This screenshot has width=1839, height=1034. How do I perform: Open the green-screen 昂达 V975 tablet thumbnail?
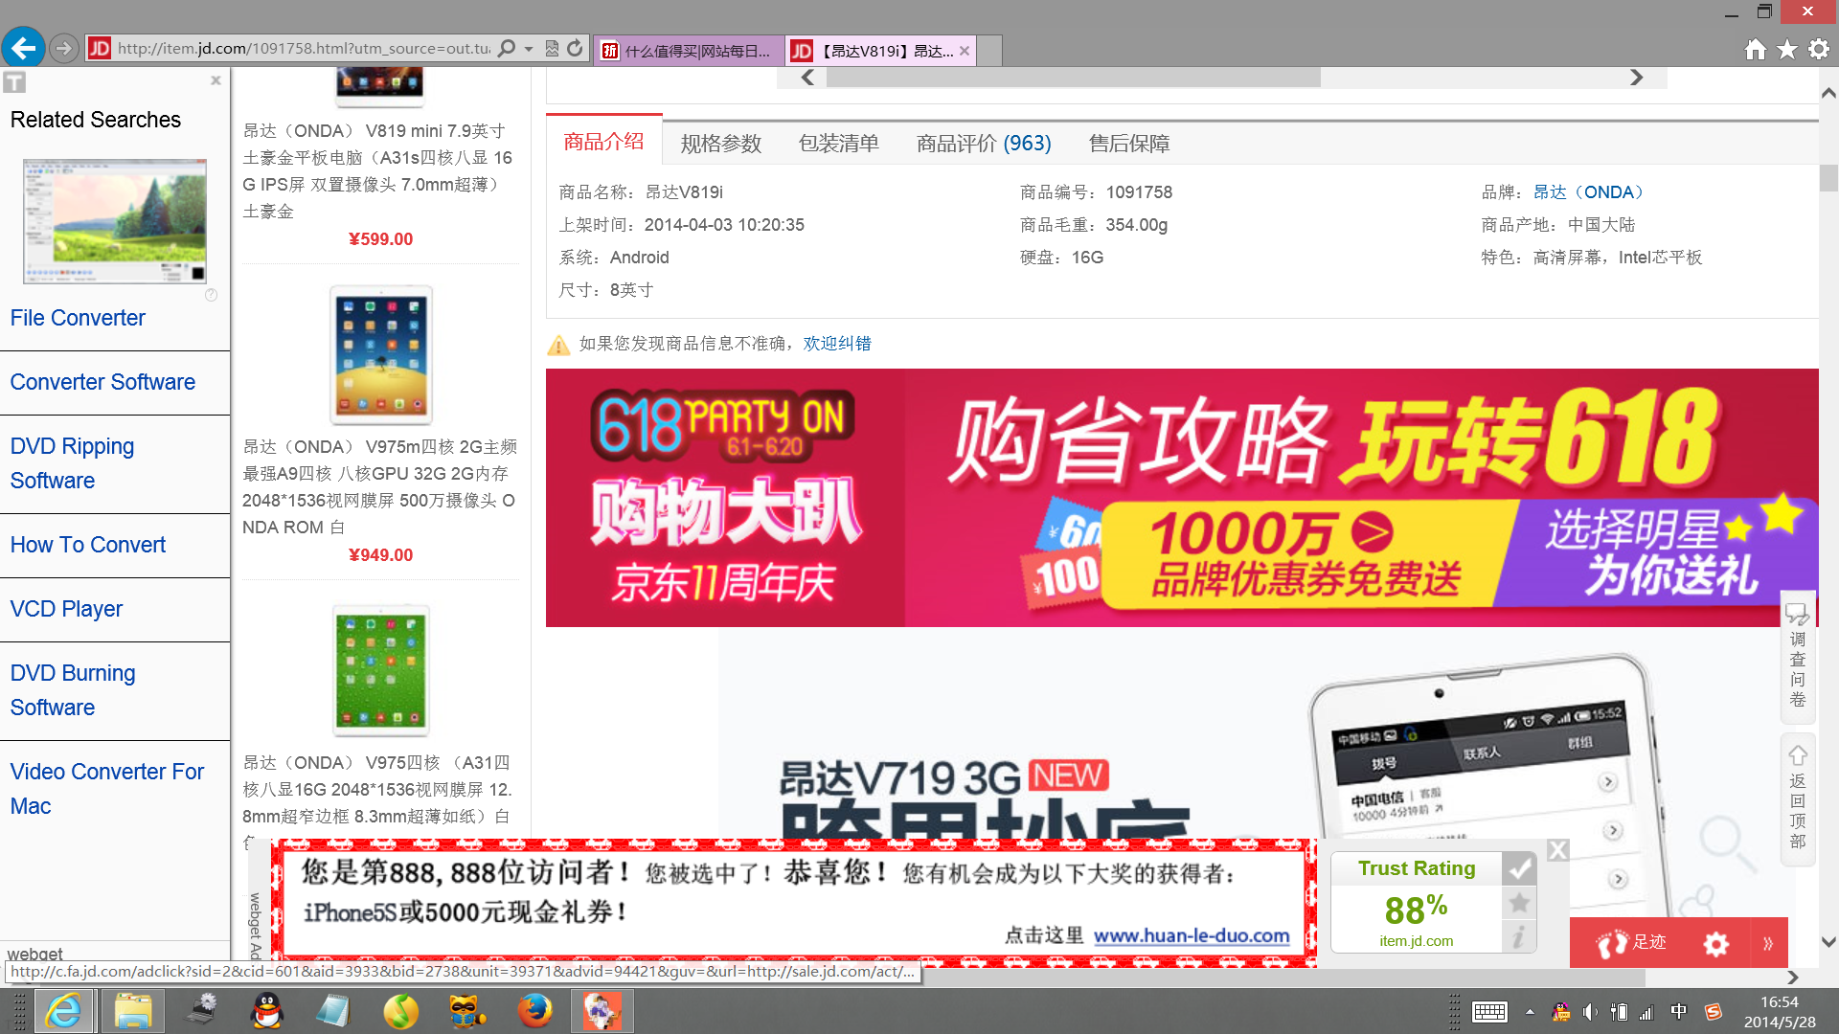(x=381, y=670)
